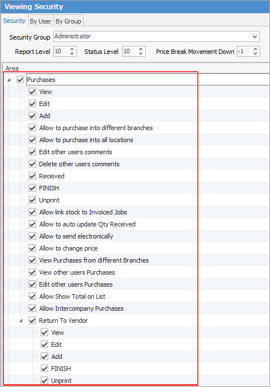Uncheck View Purchases from different Branches
Viewport: 270px width, 387px height.
pyautogui.click(x=32, y=260)
